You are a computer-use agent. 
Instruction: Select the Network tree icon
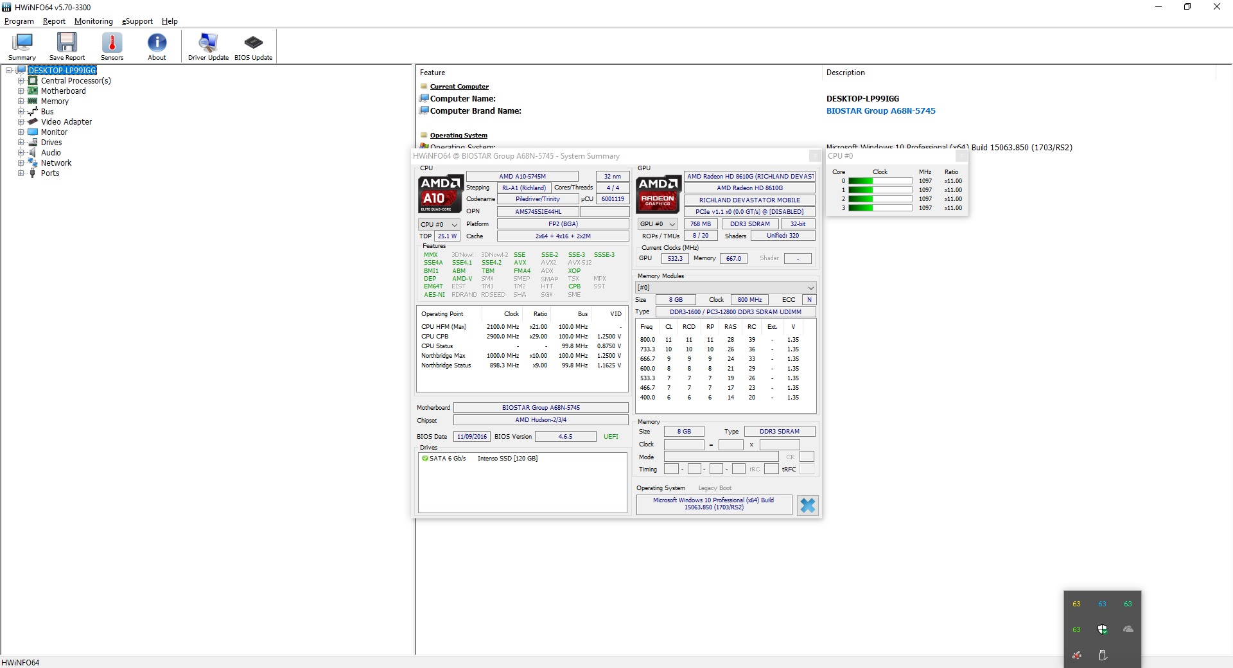(x=33, y=163)
